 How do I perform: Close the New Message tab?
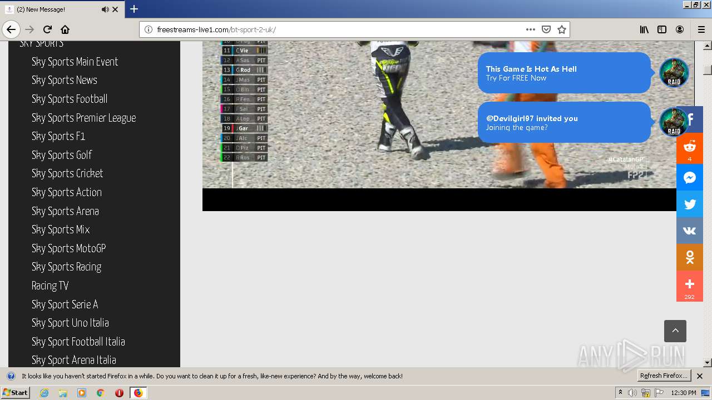click(115, 9)
